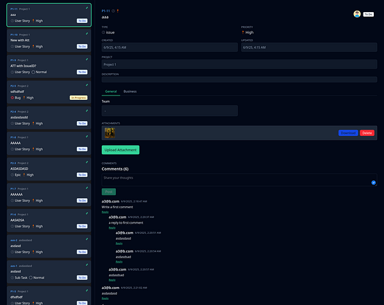Switch to the Business tab
This screenshot has width=384, height=305.
click(130, 92)
